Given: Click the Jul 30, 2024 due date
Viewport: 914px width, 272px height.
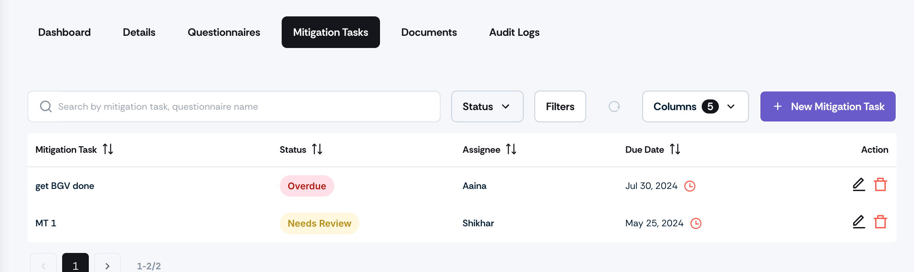Looking at the screenshot, I should point(651,186).
